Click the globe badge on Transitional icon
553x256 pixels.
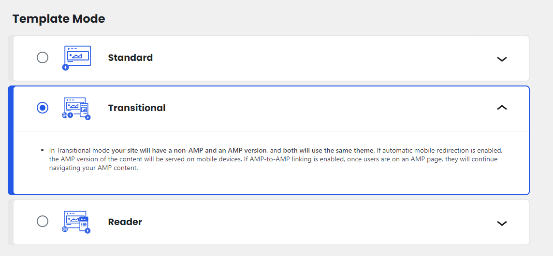point(65,115)
